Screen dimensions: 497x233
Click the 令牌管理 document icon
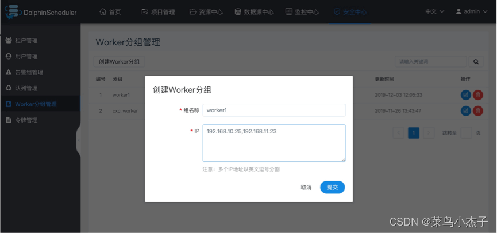pos(9,120)
